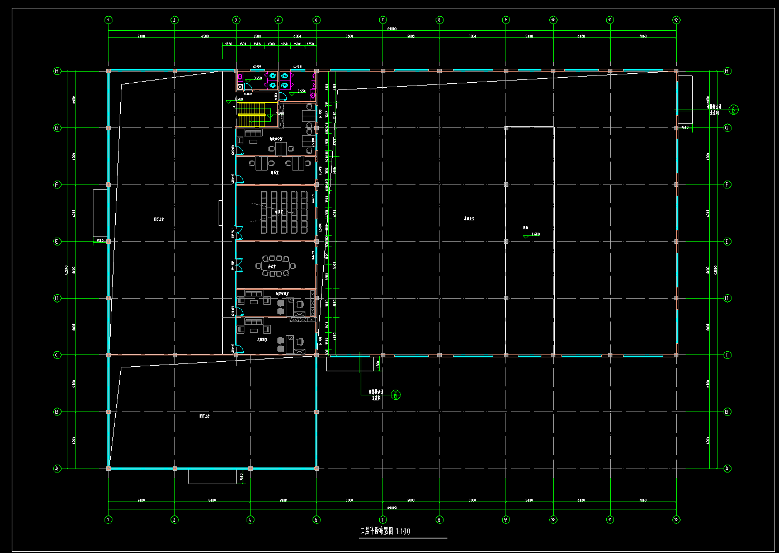Select the yellow staircase in the plan
779x553 pixels.
pyautogui.click(x=252, y=114)
